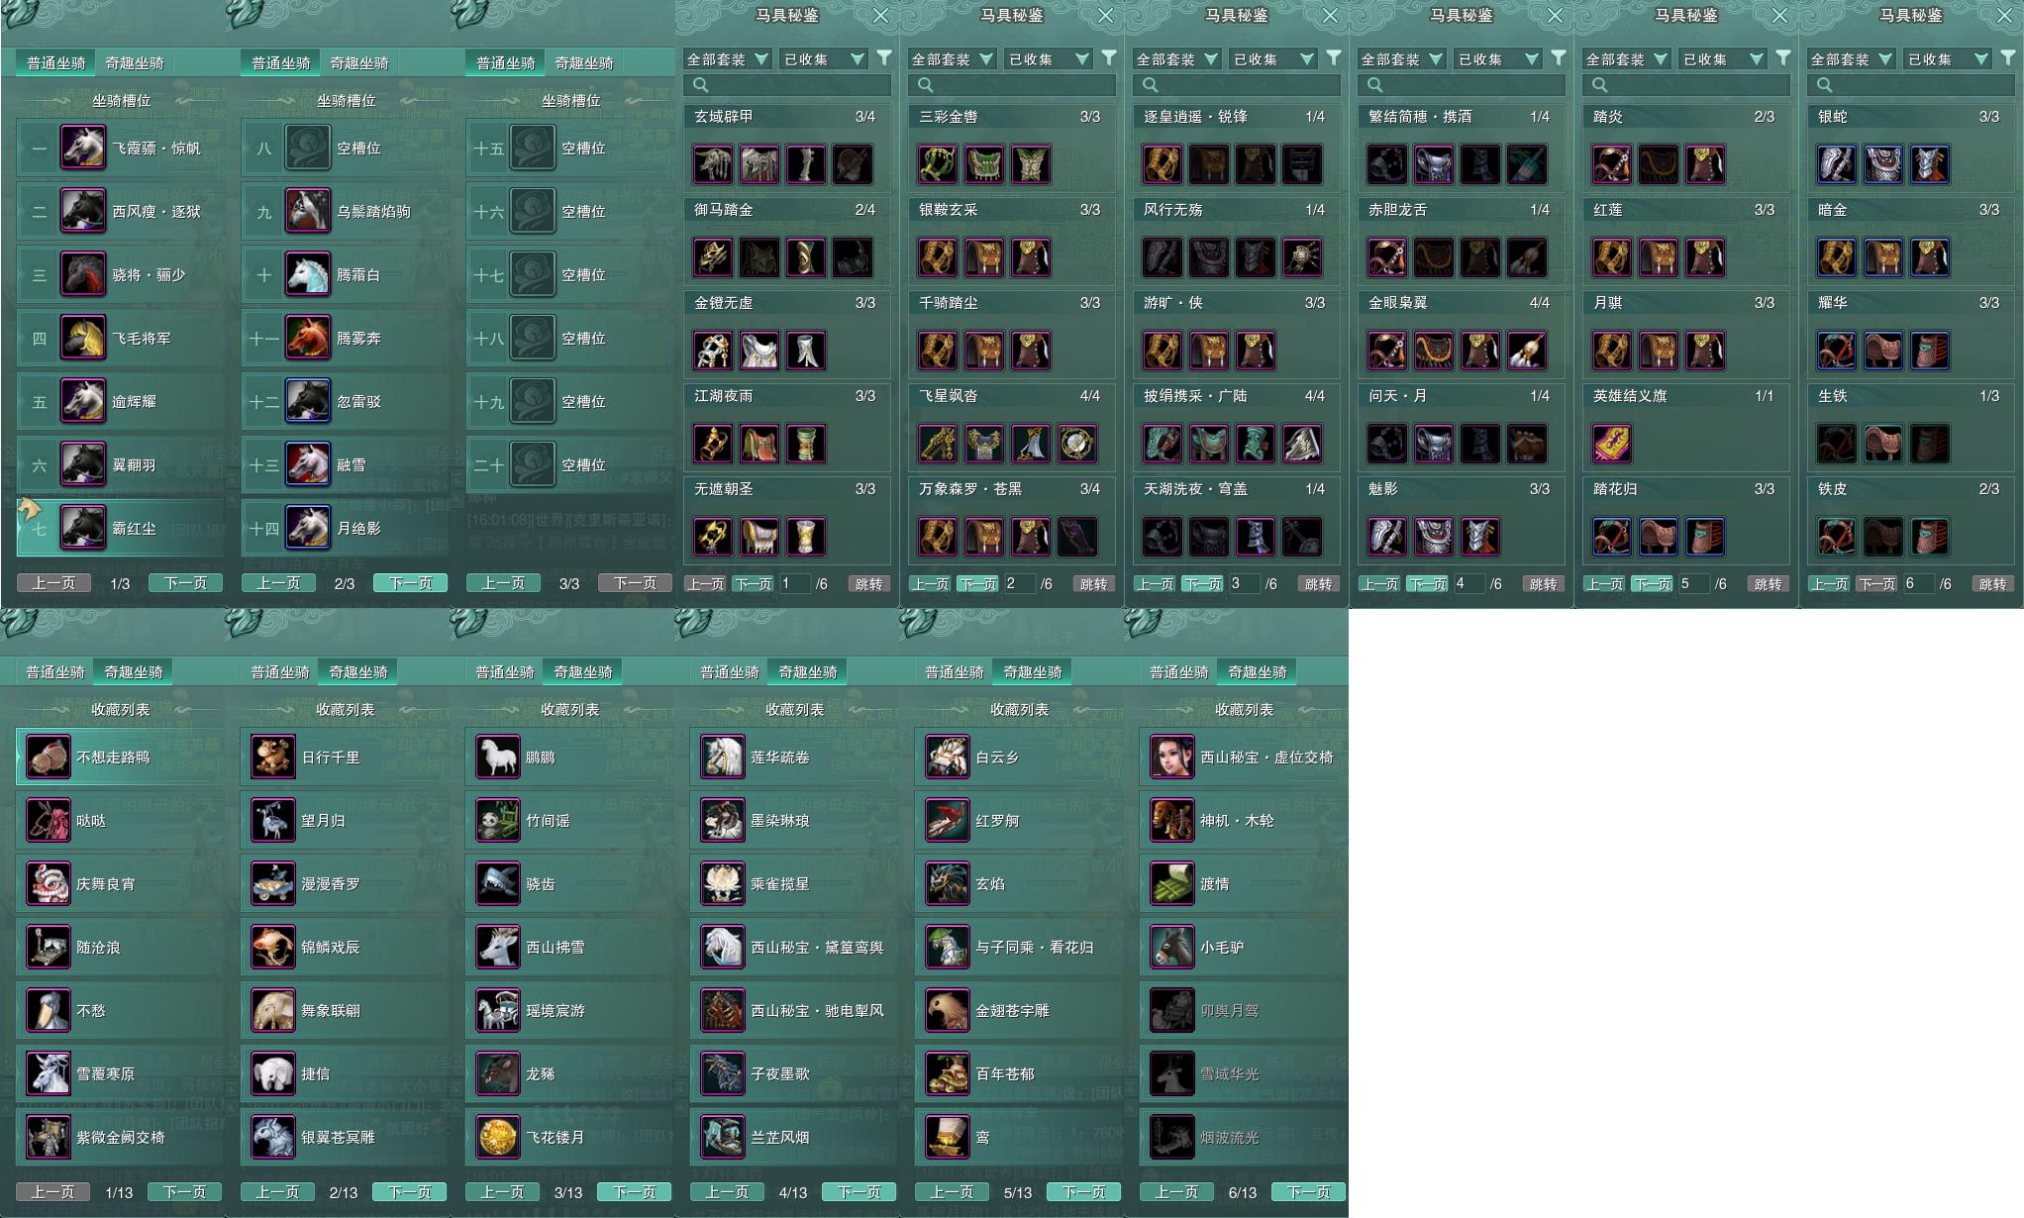Open 全部套装 dropdown in page 2 gear panel
The image size is (2024, 1218).
click(x=952, y=59)
